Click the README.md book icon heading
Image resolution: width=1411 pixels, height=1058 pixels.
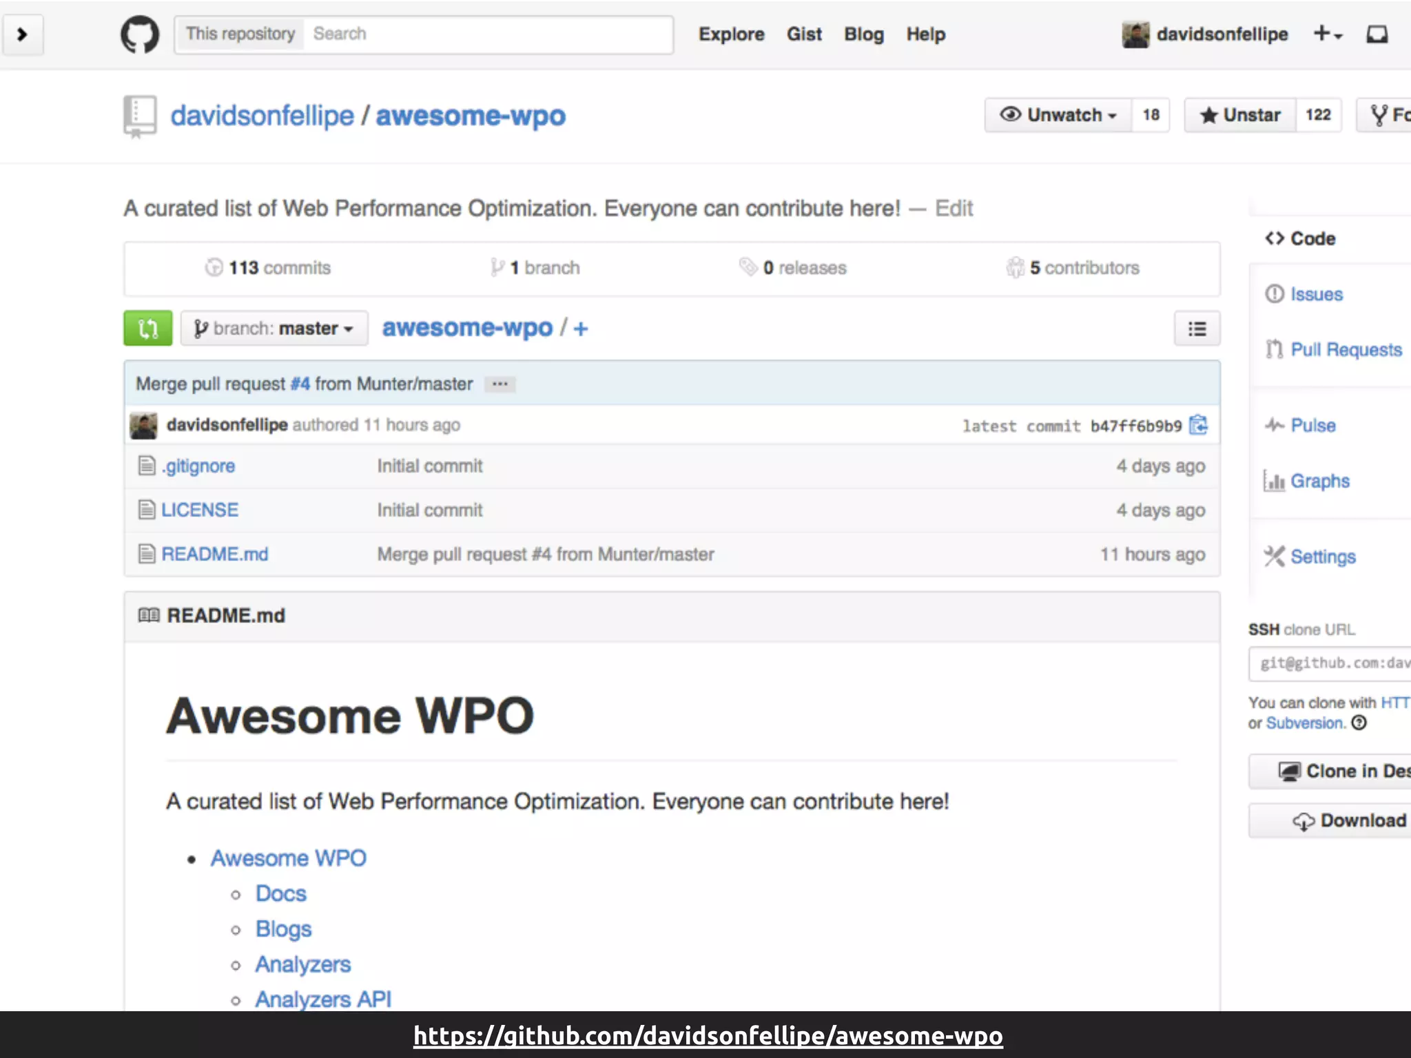point(149,615)
